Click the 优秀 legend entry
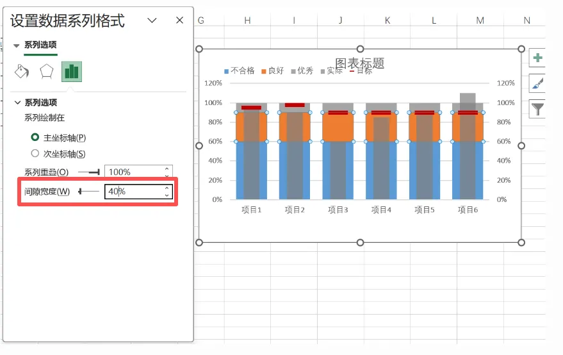 click(x=302, y=70)
